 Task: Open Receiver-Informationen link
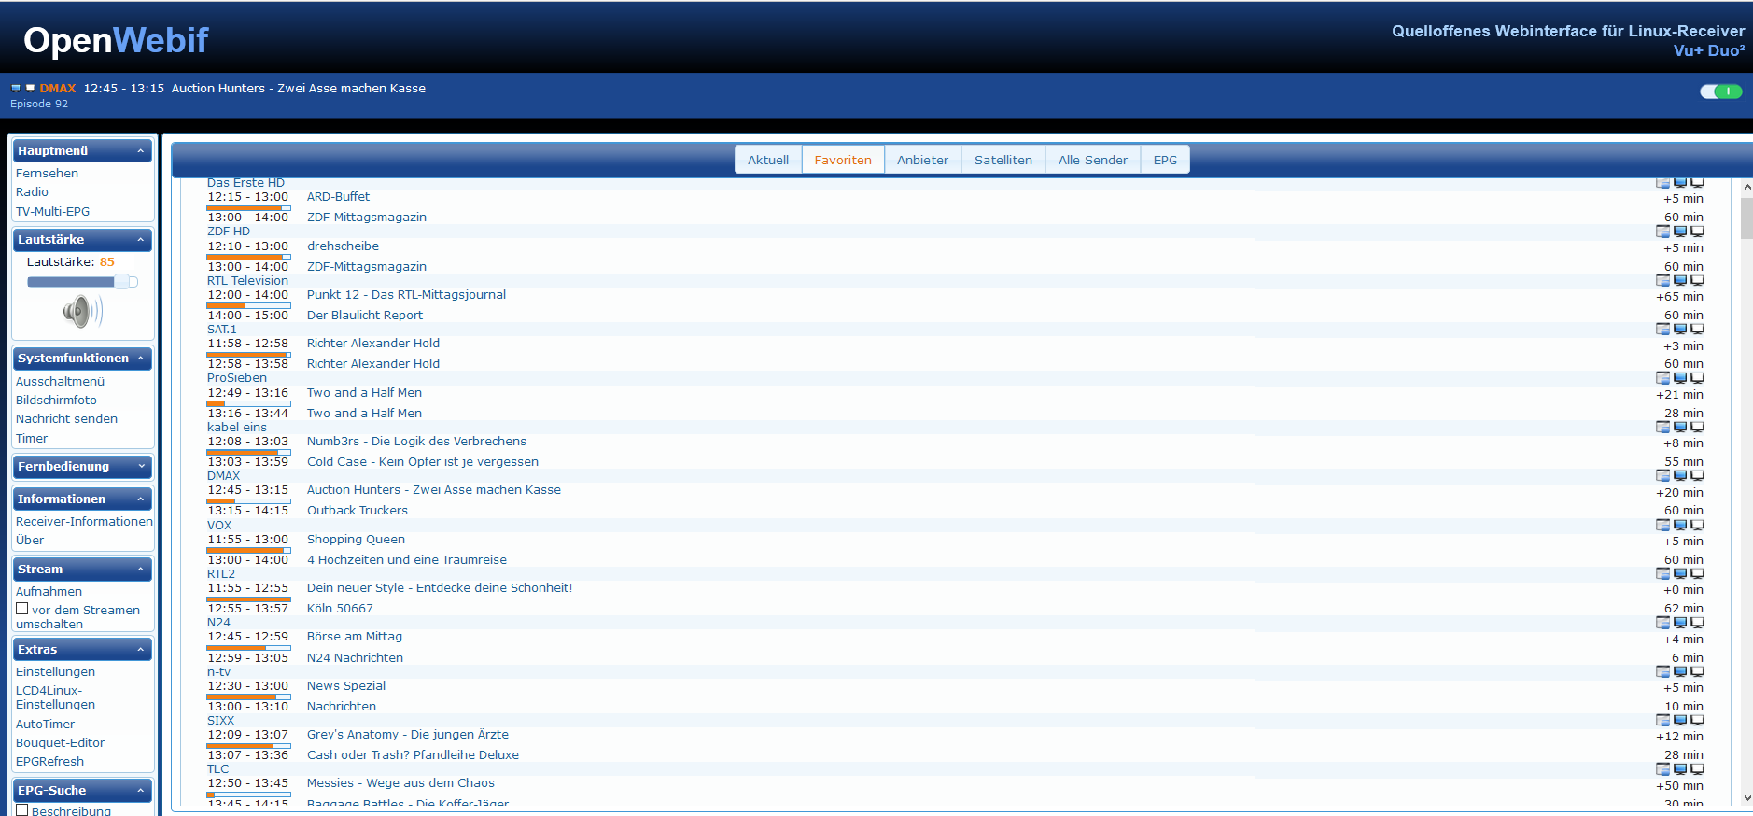point(84,521)
